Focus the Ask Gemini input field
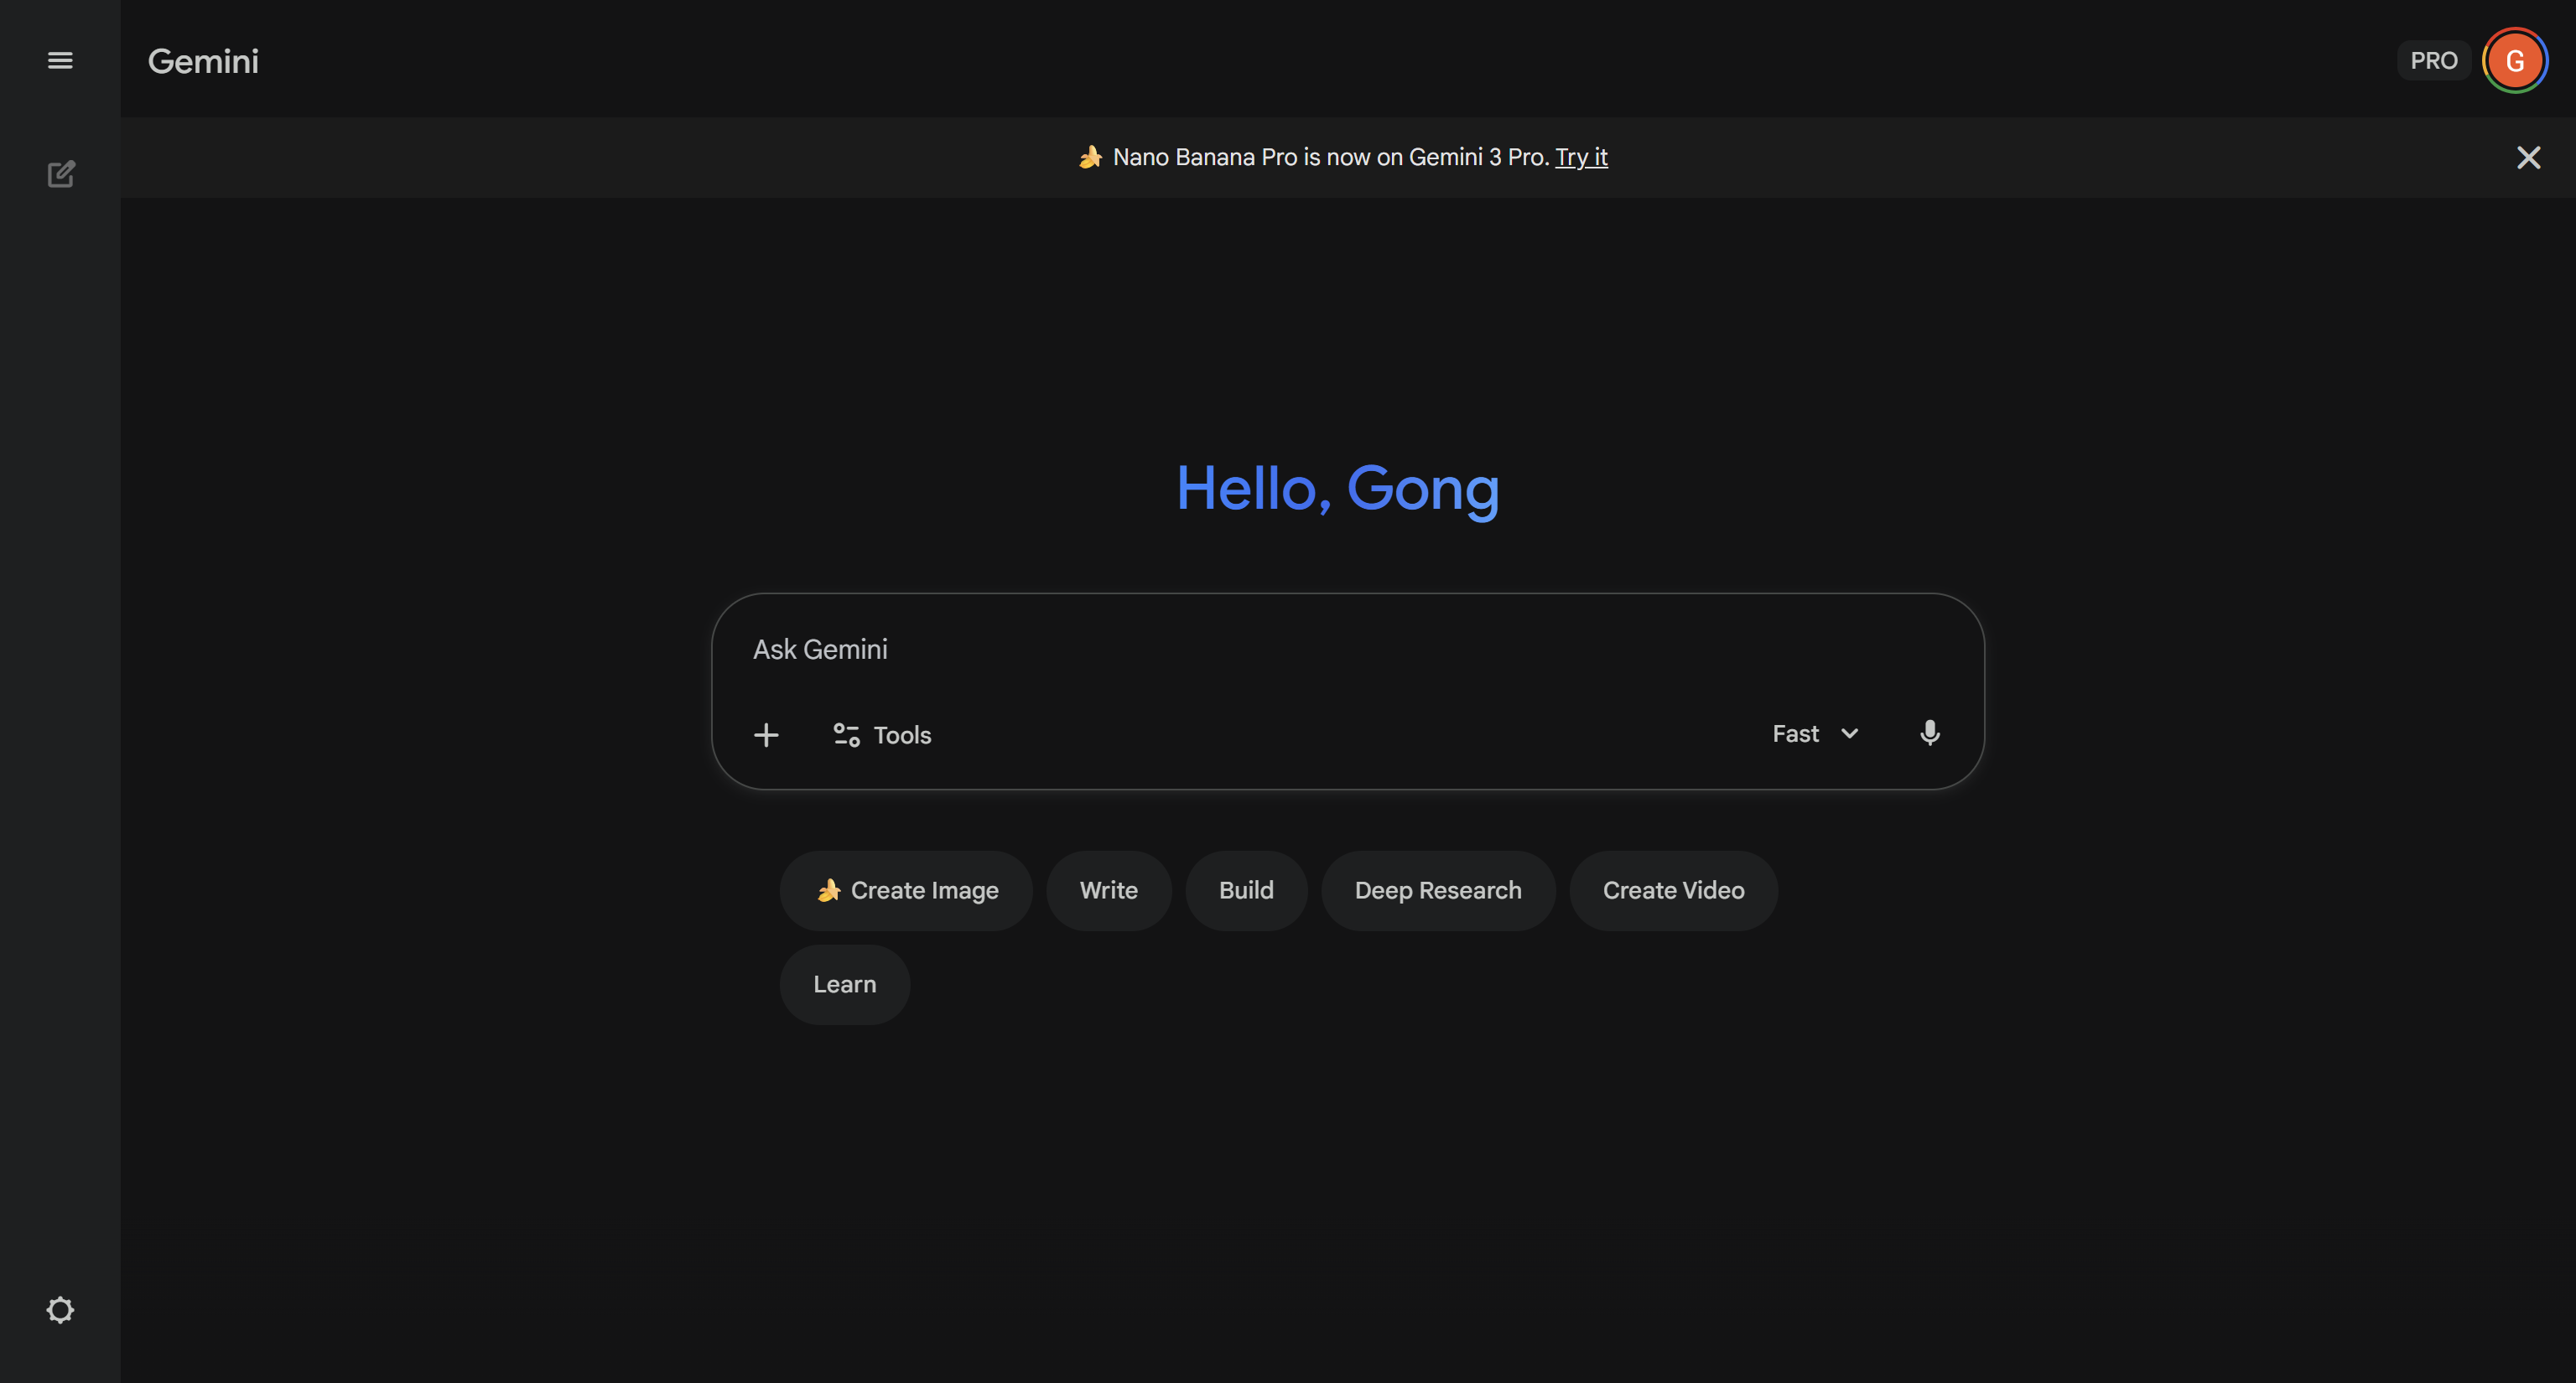The height and width of the screenshot is (1383, 2576). 1300,650
